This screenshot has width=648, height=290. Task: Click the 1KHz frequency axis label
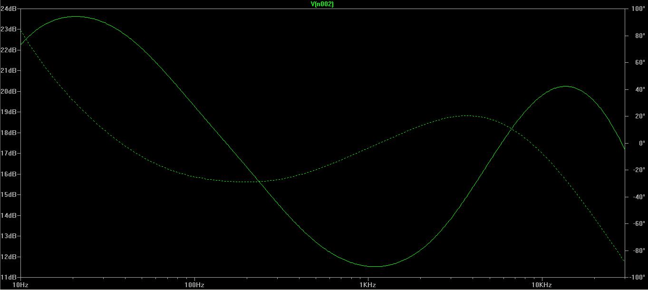[368, 285]
